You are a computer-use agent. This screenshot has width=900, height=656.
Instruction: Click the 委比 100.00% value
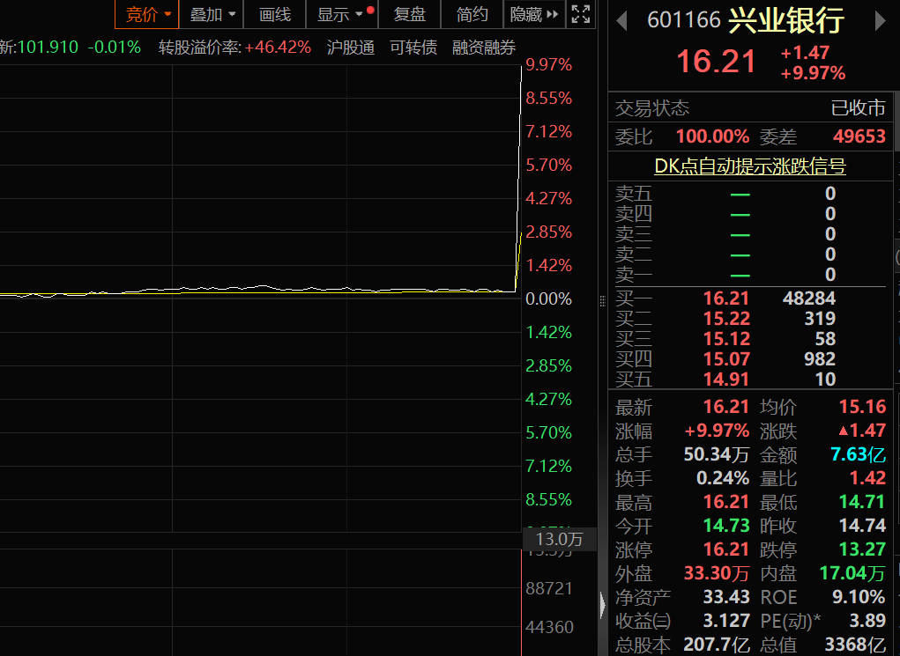pos(712,136)
